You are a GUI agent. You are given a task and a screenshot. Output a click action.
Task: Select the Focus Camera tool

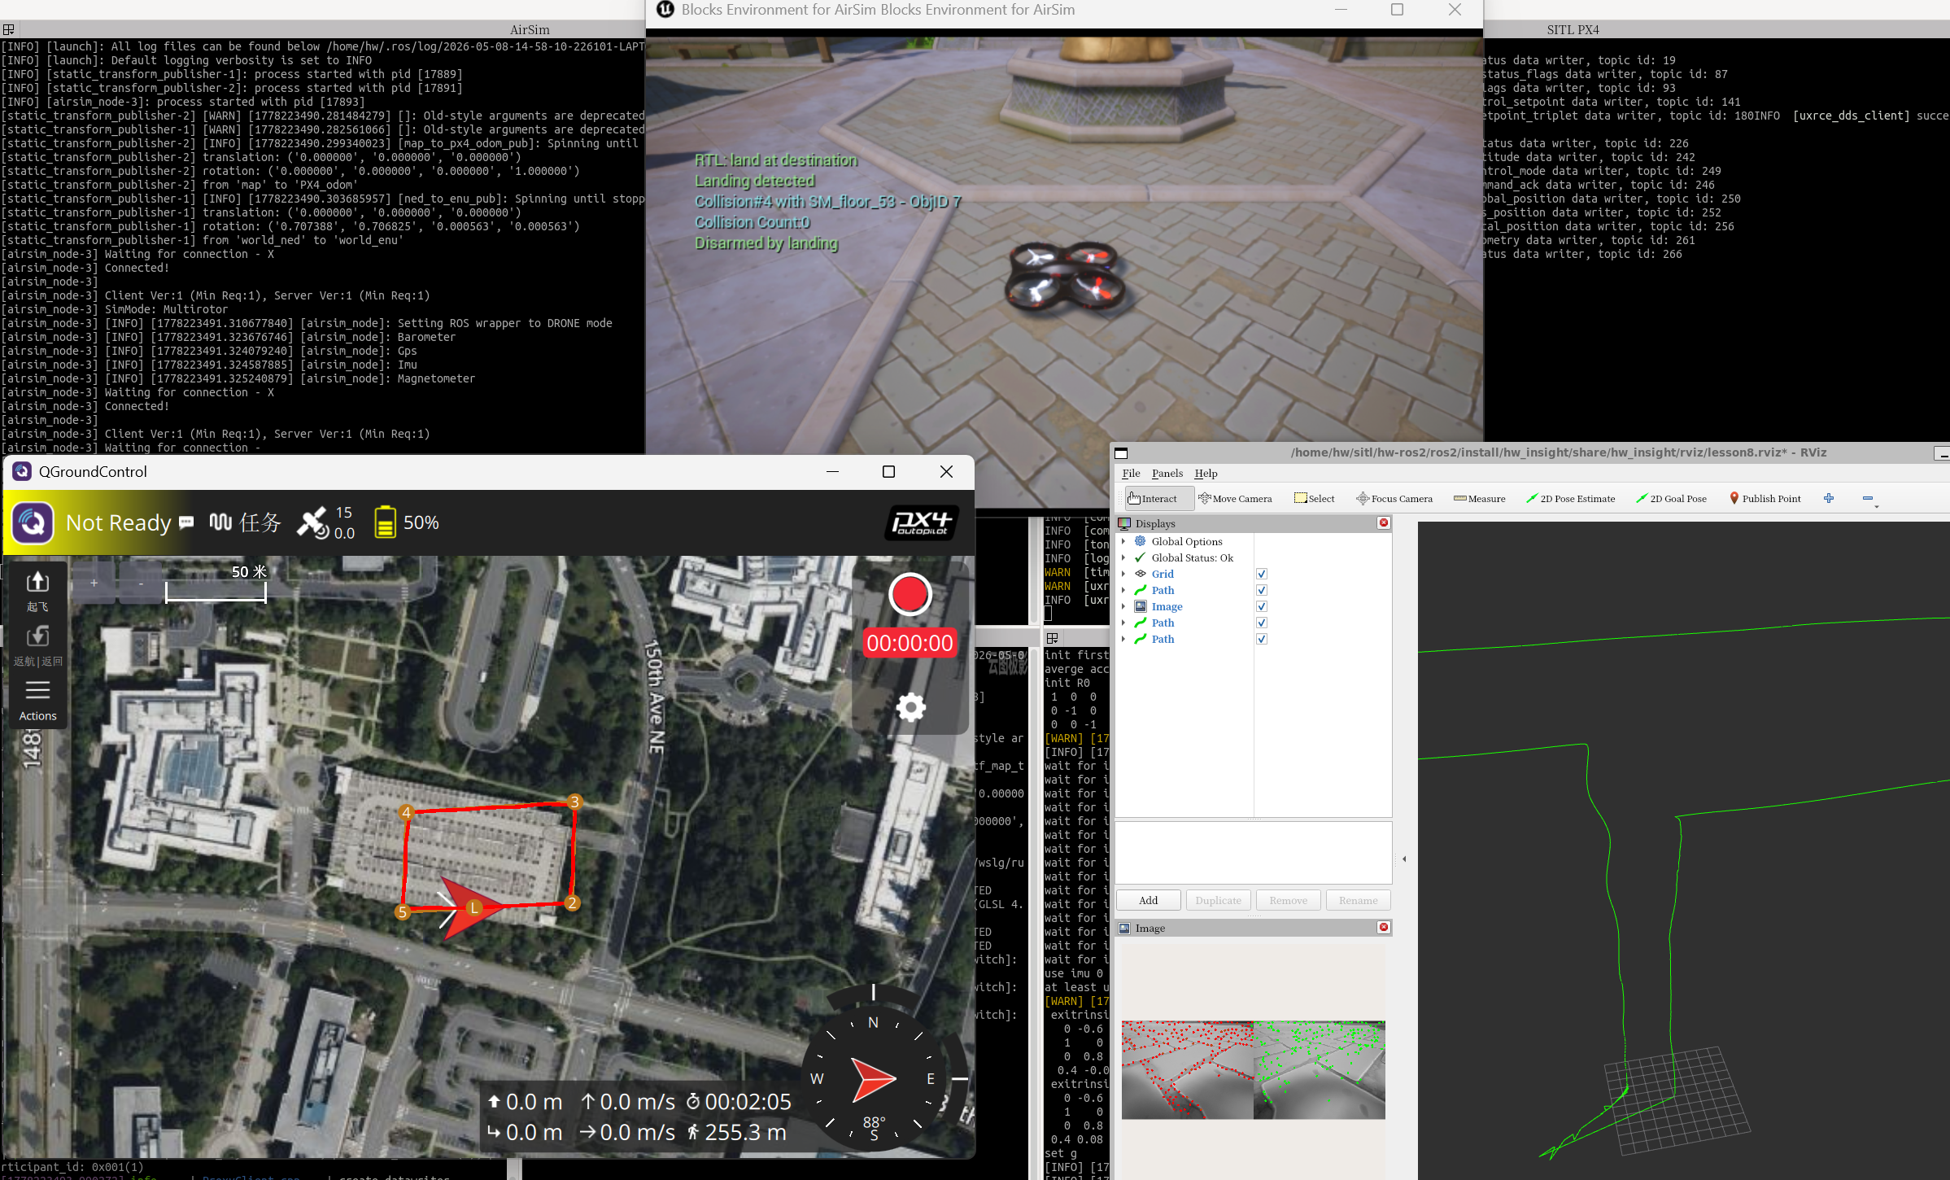point(1394,498)
